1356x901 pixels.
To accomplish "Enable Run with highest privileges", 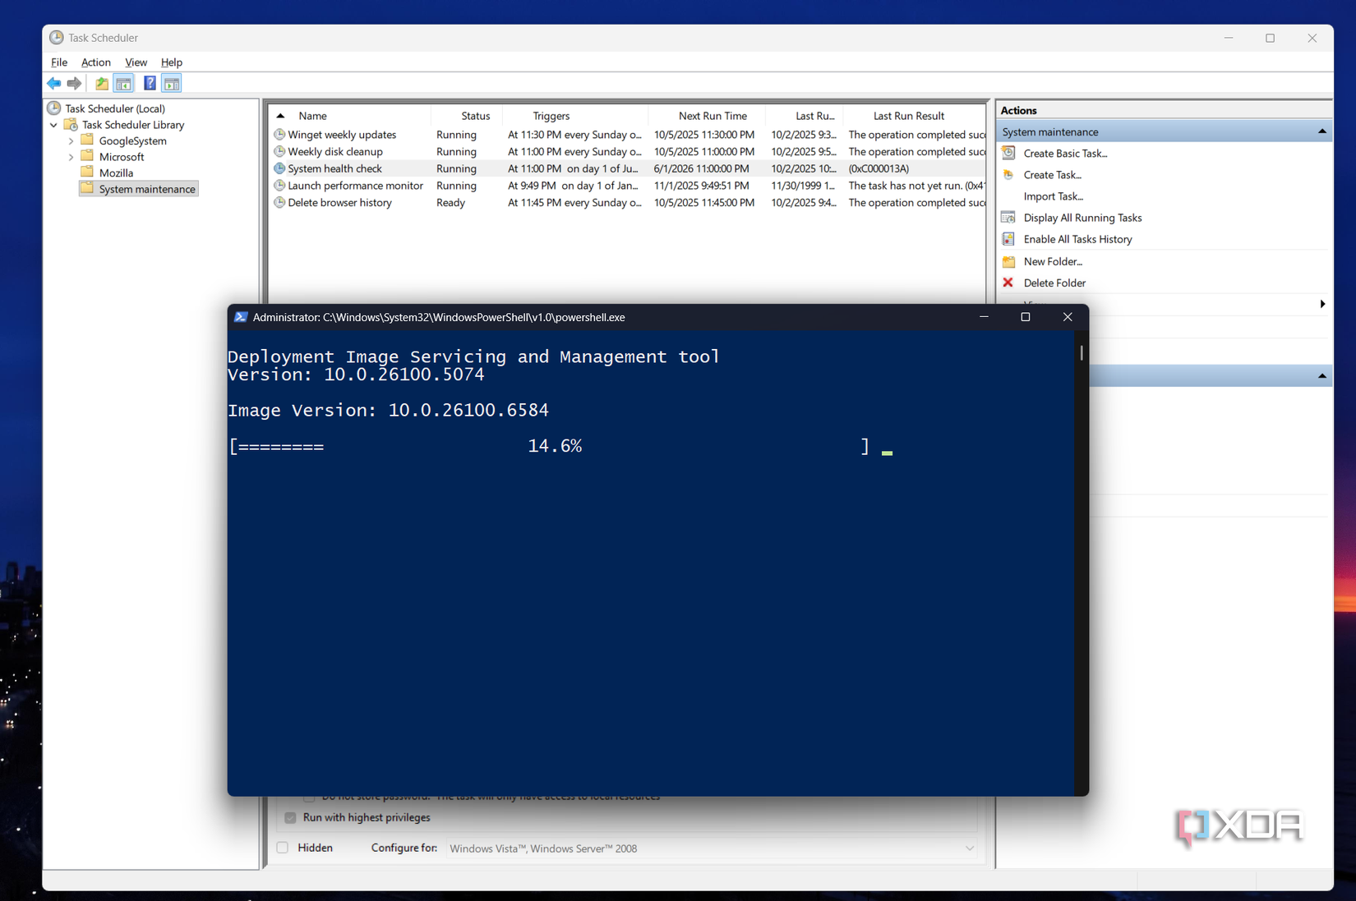I will point(289,817).
